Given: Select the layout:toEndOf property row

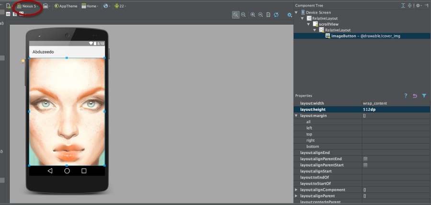Looking at the screenshot, I should click(362, 177).
